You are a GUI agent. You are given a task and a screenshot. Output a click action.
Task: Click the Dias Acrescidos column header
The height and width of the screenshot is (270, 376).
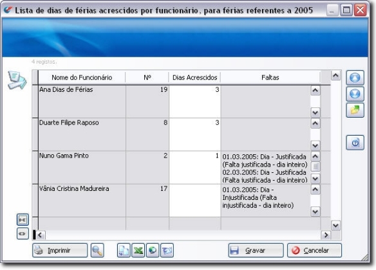[194, 77]
